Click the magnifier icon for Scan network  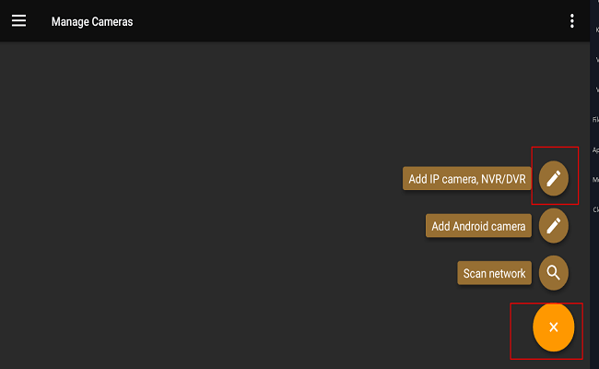point(553,273)
